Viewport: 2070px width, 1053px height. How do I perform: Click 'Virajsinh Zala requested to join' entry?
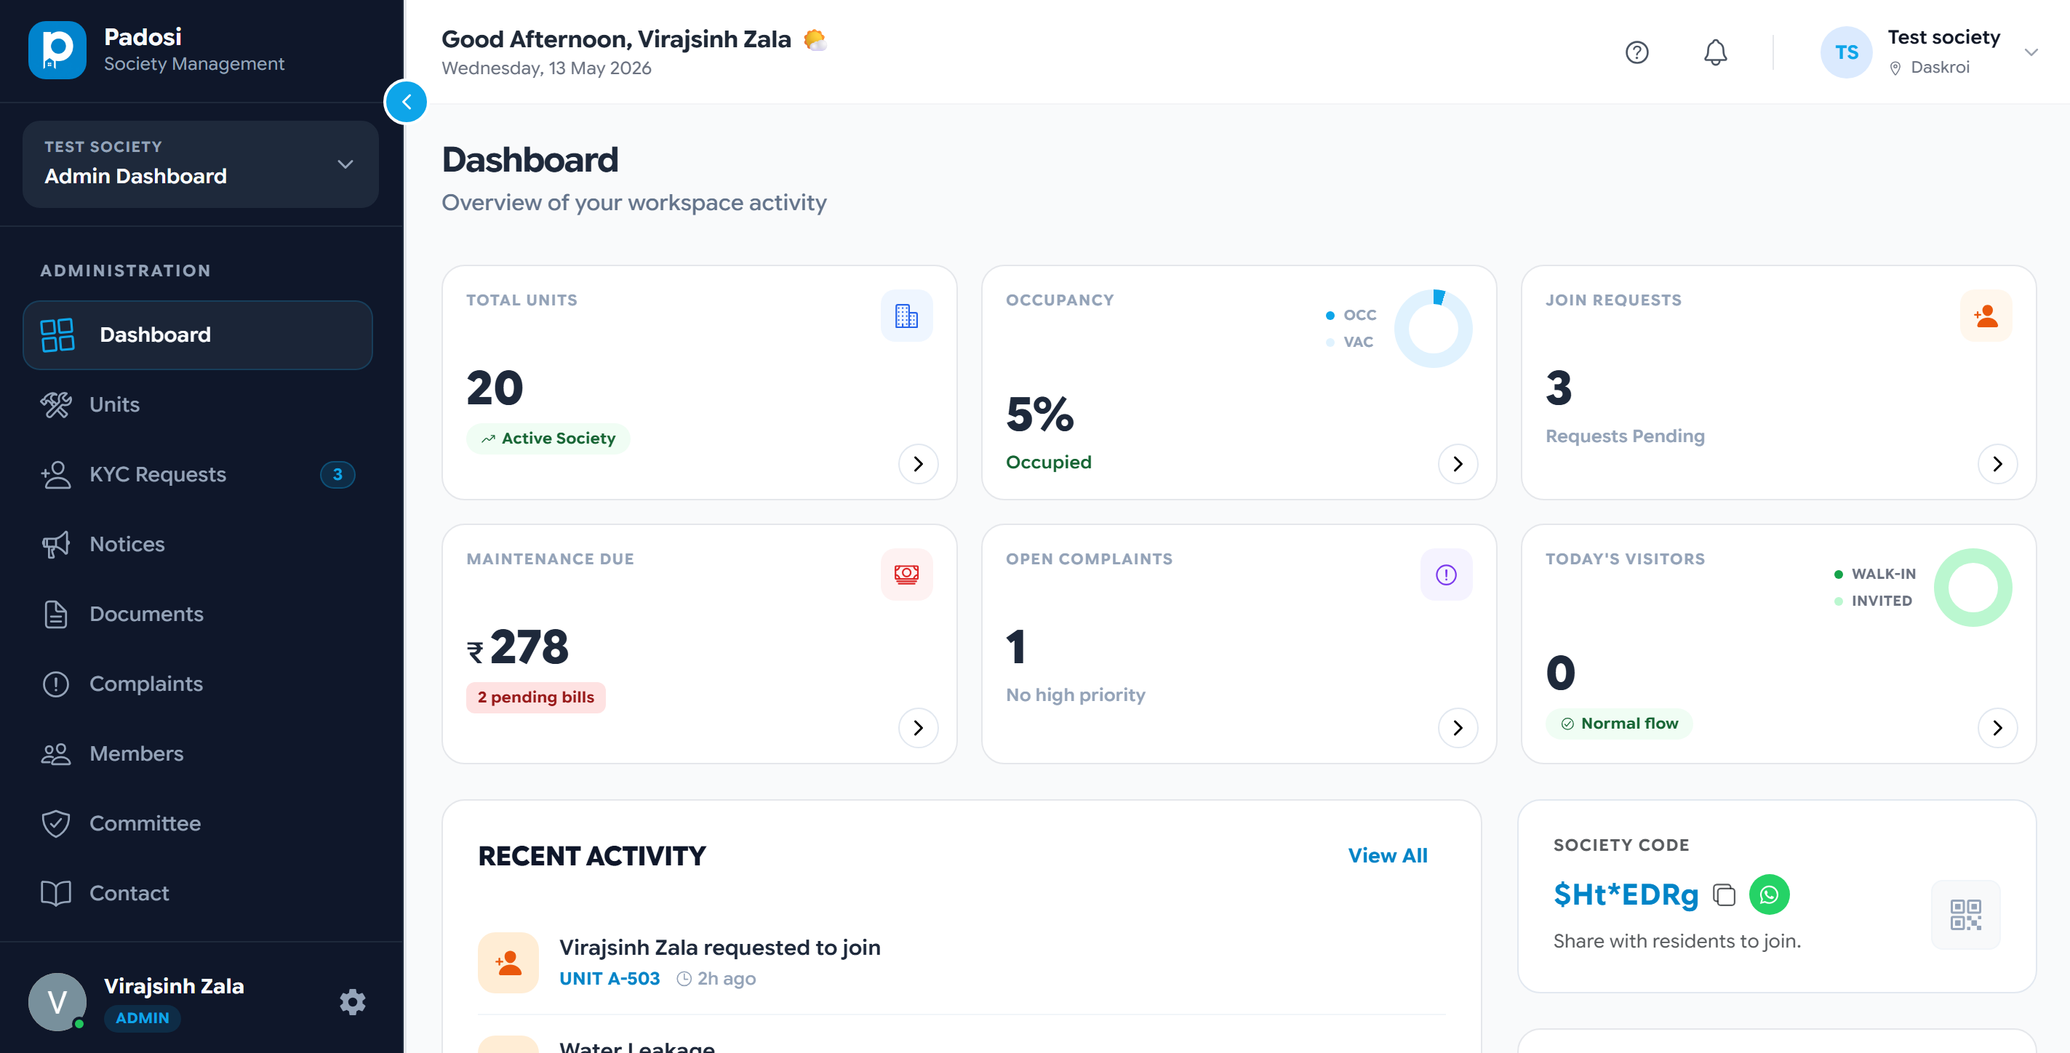pos(719,948)
